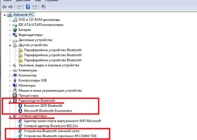Click the DVD drive category icon
Screen dimensions: 197x140
(x=15, y=20)
